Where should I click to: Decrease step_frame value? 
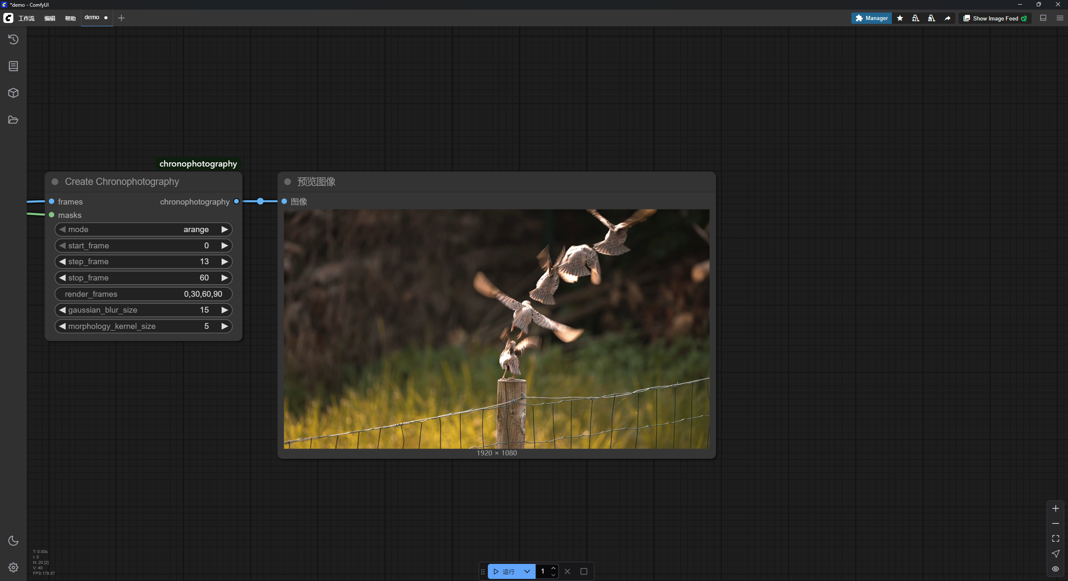[63, 261]
